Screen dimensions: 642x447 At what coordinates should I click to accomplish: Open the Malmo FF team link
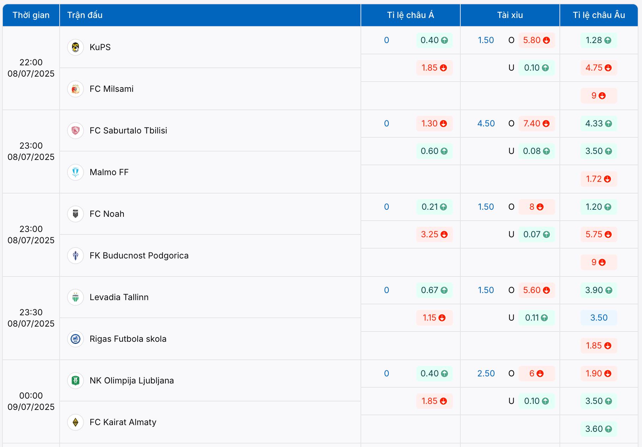click(109, 172)
